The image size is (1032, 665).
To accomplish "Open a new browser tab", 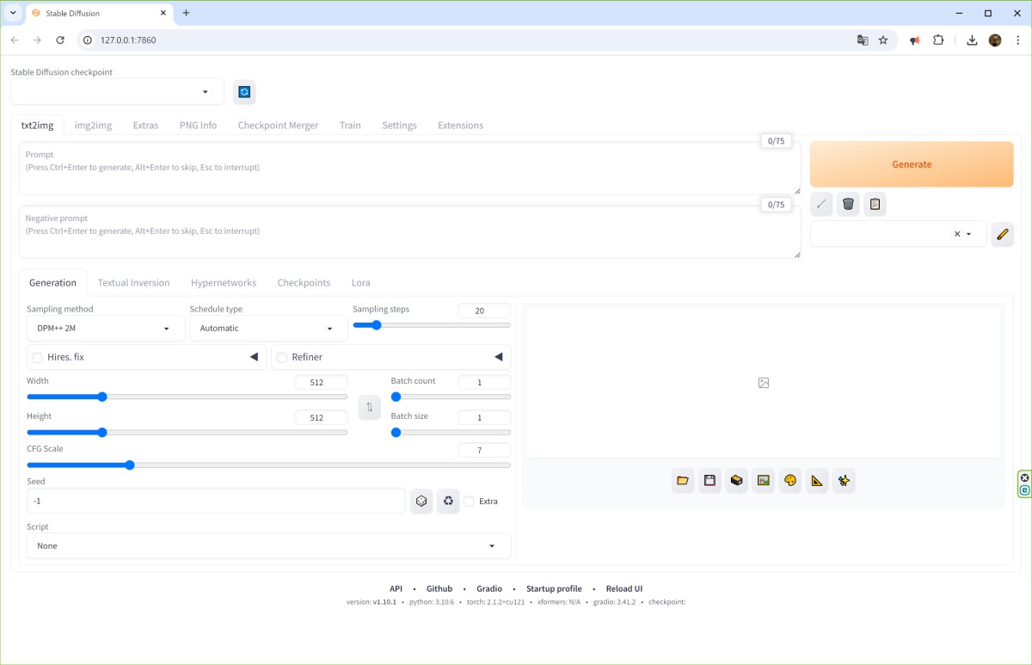I will [186, 13].
